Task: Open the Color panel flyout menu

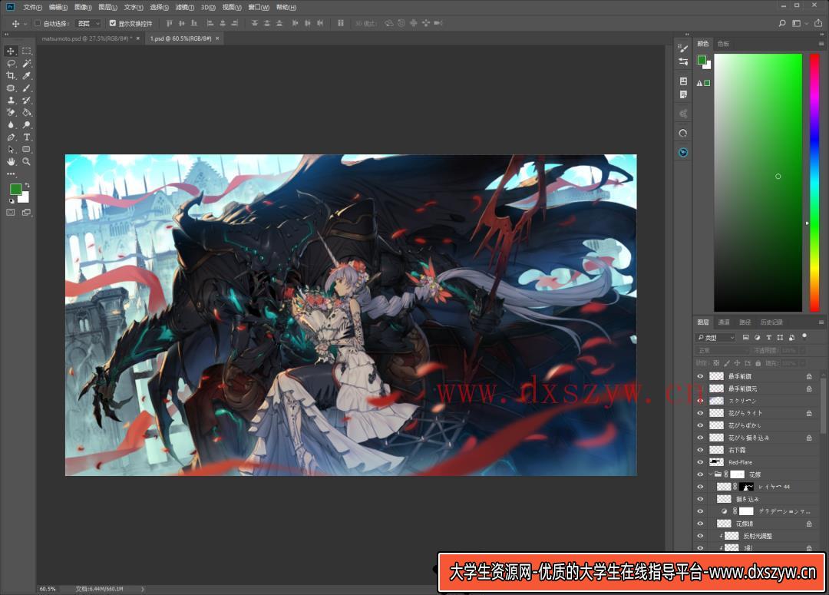Action: click(821, 43)
